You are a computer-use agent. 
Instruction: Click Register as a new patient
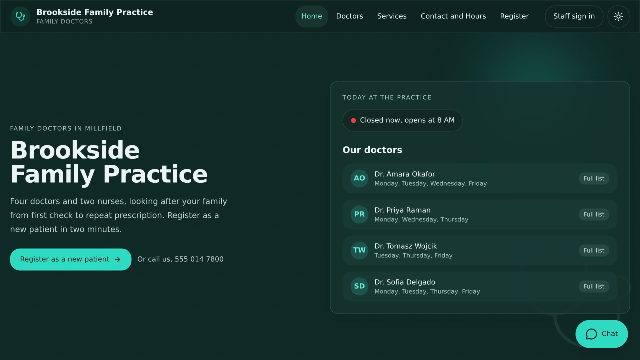tap(70, 259)
